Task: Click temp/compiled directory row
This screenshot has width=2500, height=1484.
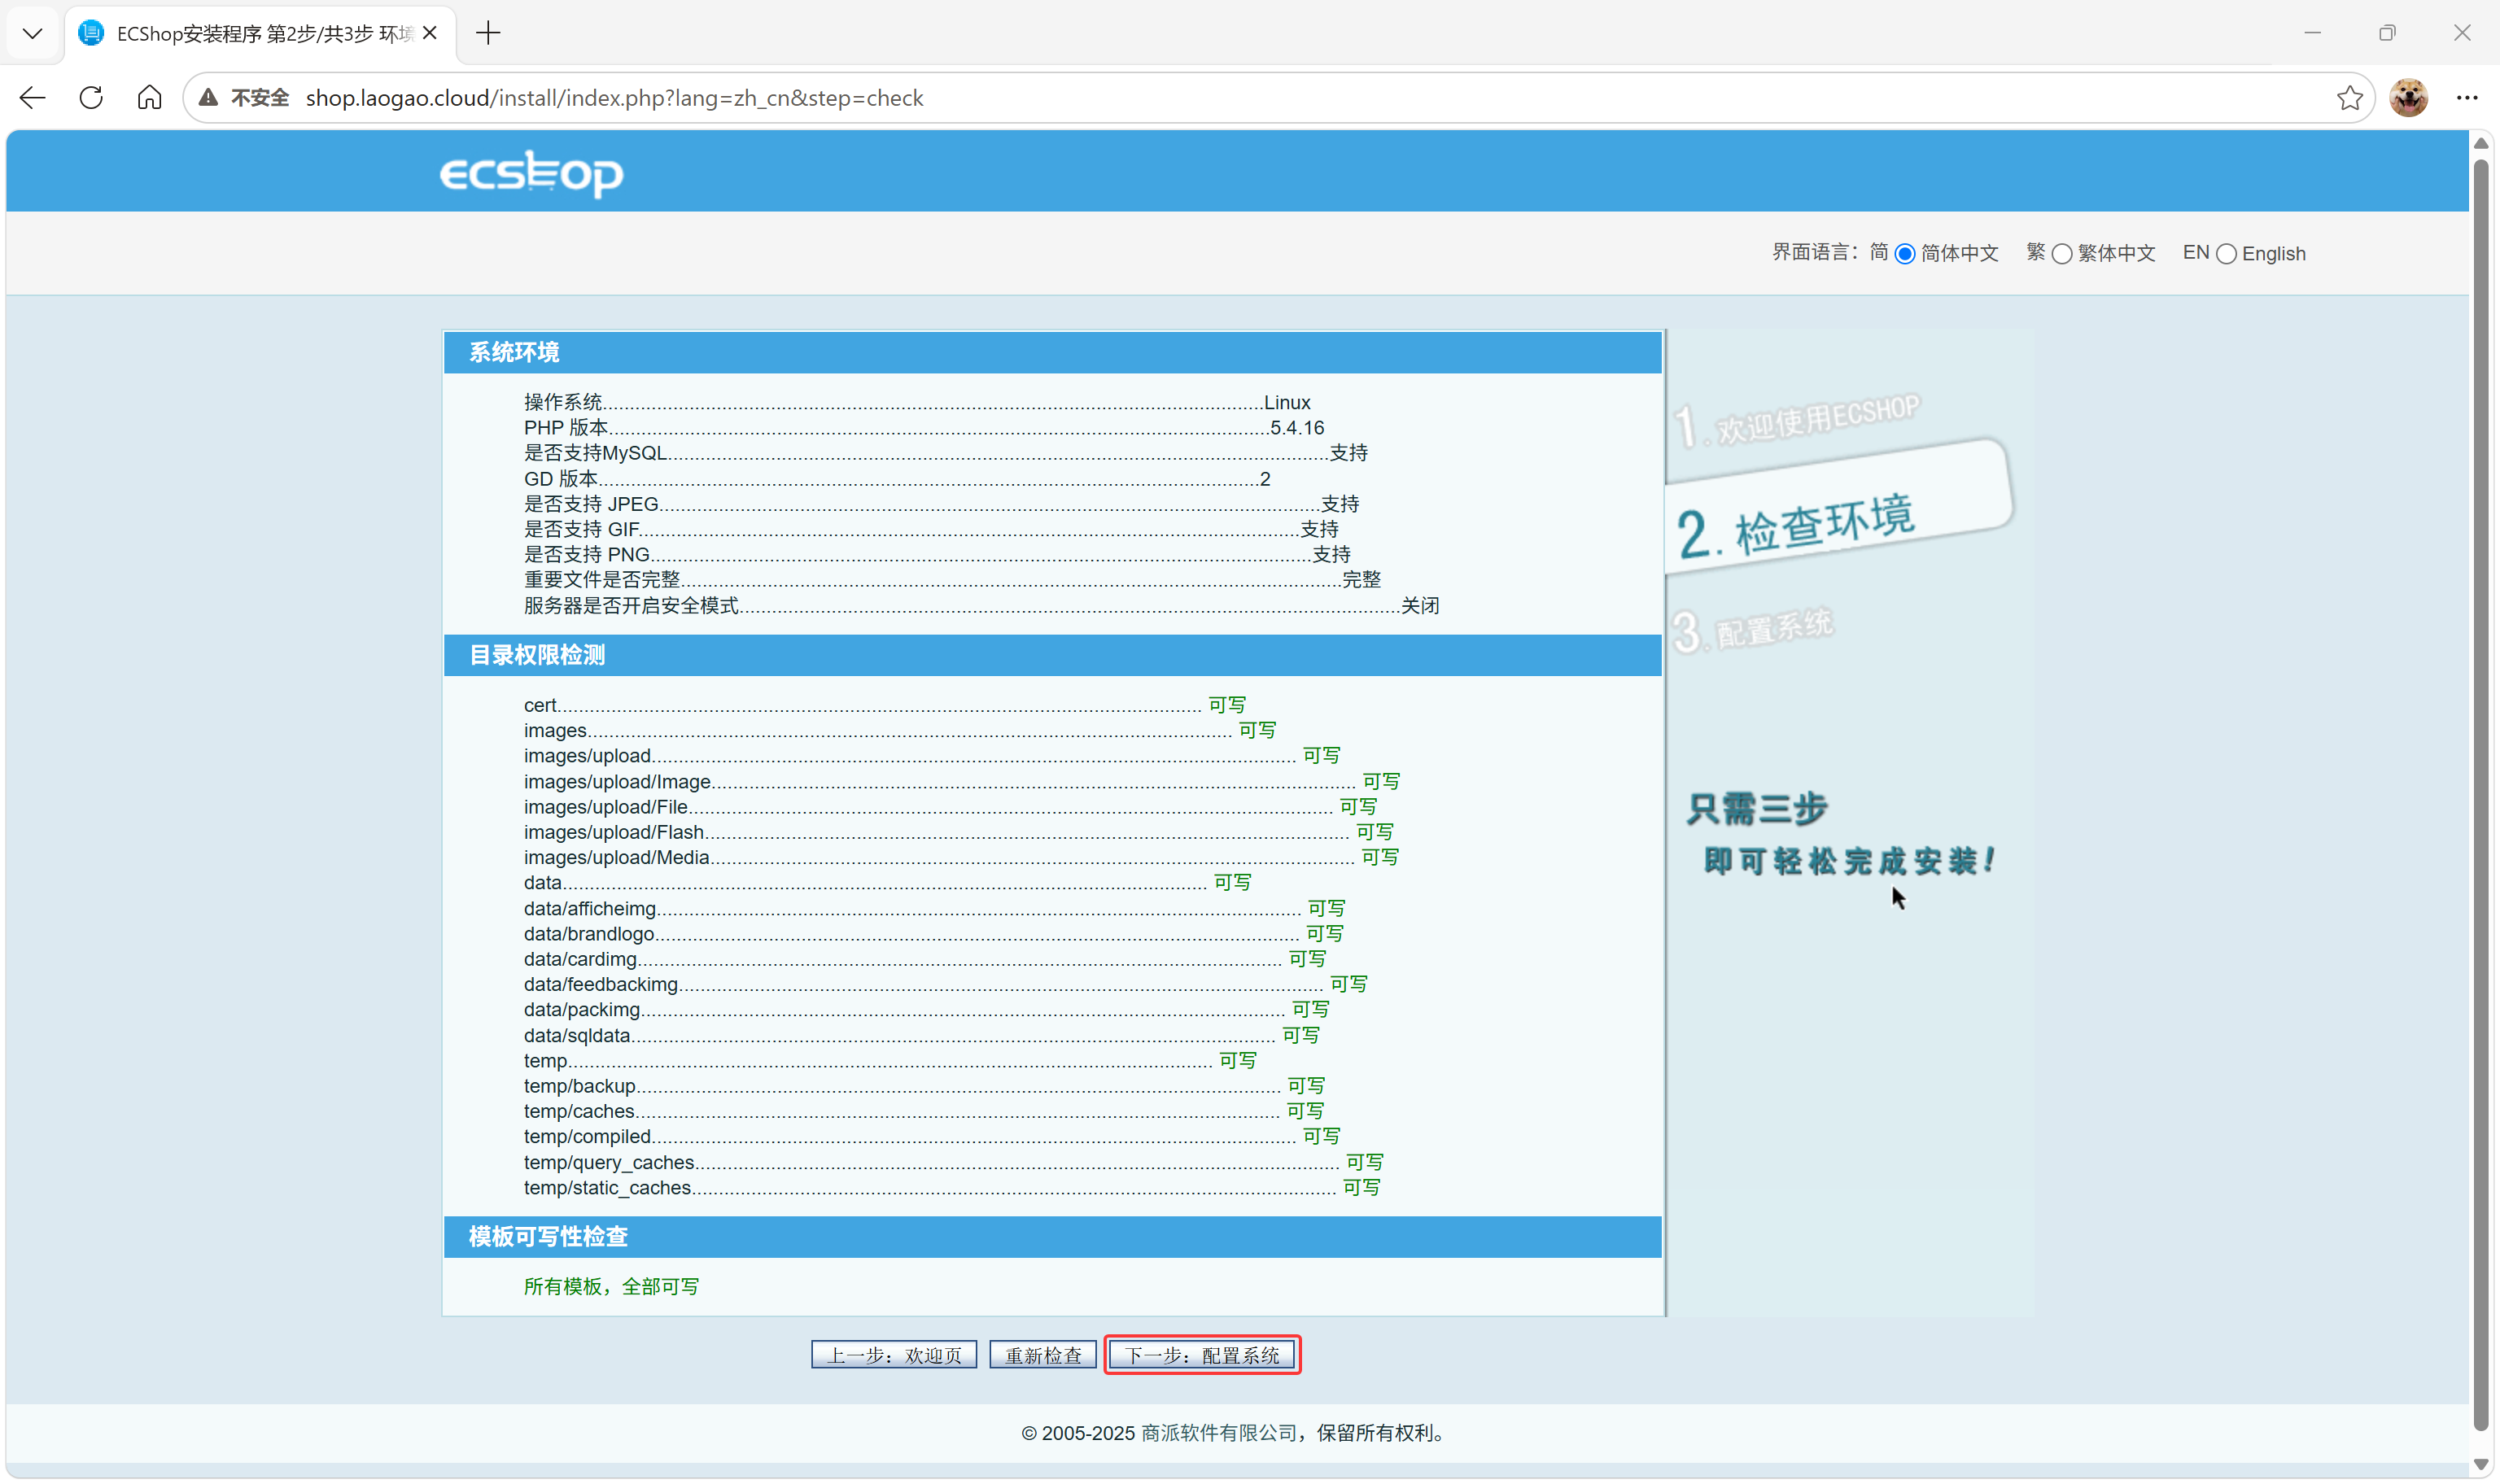Action: tap(932, 1137)
